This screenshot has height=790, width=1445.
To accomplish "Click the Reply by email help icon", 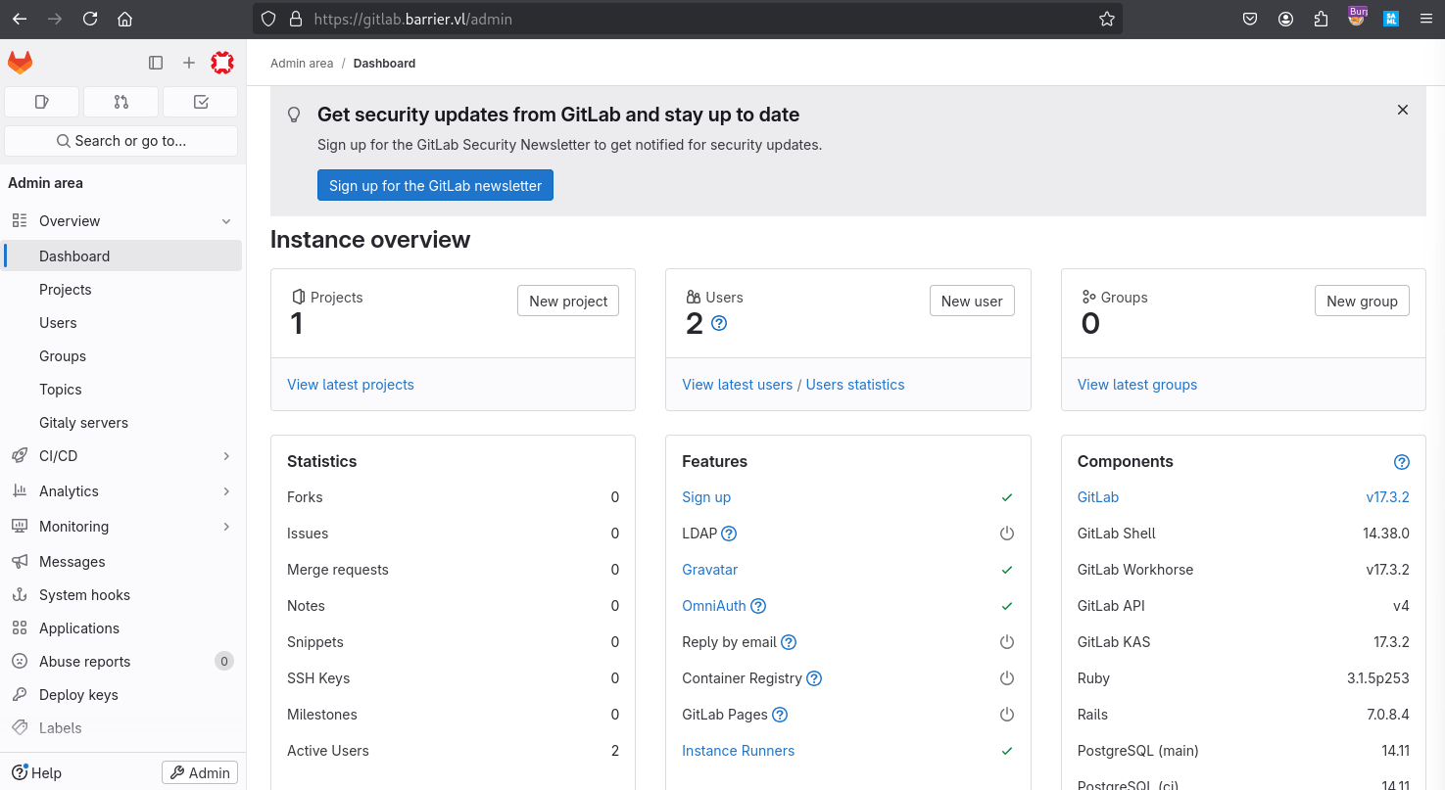I will [x=789, y=642].
